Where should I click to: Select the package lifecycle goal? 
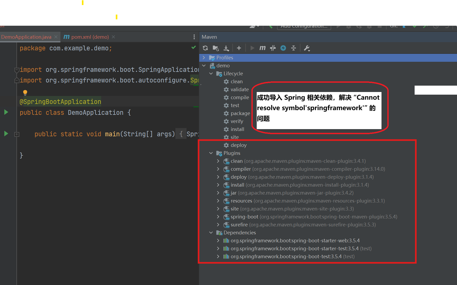coord(237,113)
